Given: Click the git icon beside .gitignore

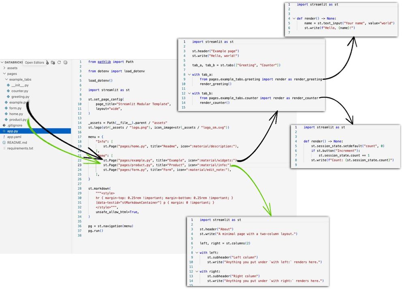Looking at the screenshot, I should [x=4, y=125].
